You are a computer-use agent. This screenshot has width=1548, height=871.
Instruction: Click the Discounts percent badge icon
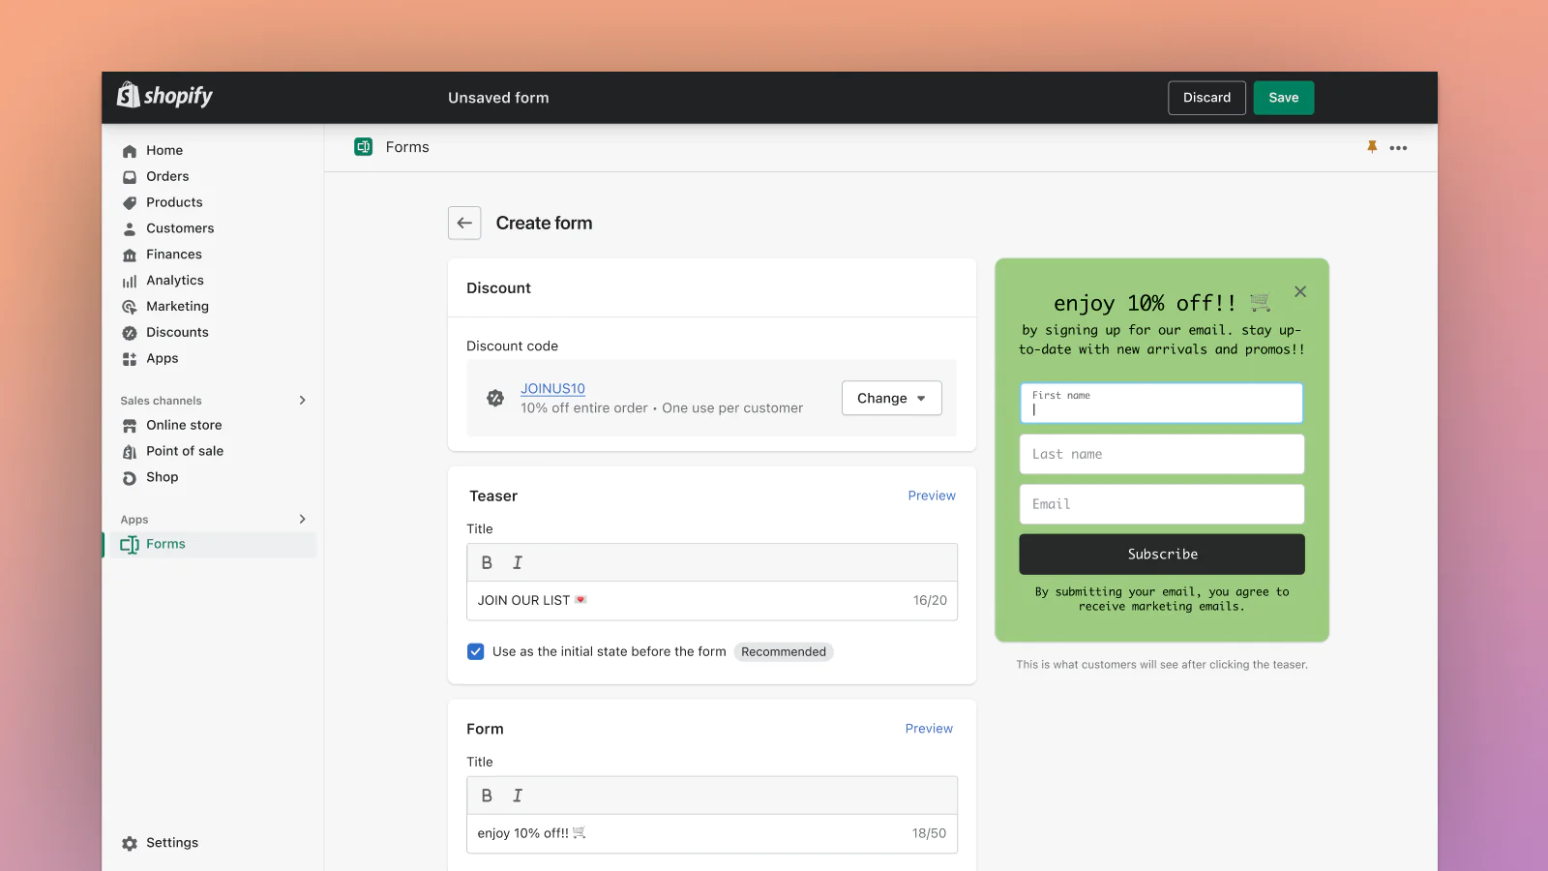[x=130, y=333]
